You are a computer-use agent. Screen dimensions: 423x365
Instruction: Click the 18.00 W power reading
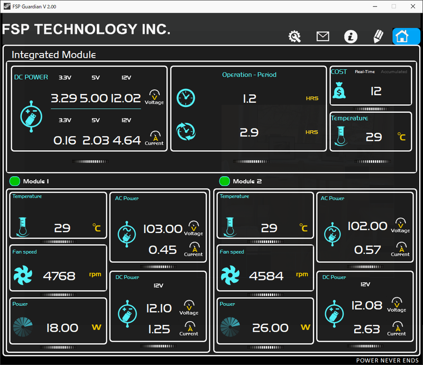(62, 328)
